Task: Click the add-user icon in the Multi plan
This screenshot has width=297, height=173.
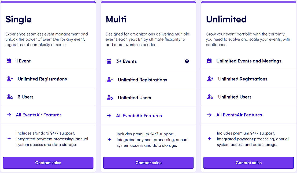Action: 110,80
